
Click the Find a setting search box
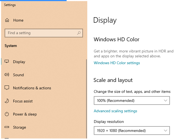(x=44, y=33)
